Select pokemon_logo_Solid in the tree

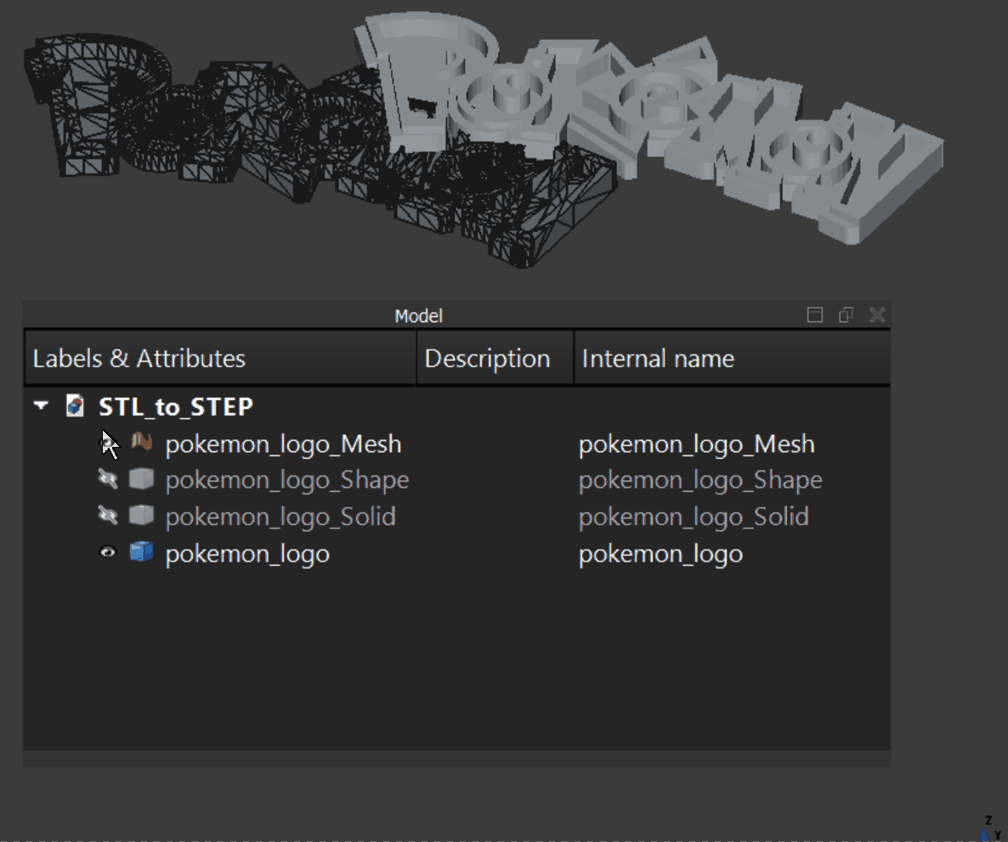tap(280, 517)
